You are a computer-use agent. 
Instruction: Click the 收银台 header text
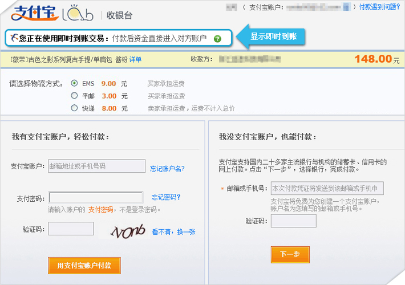click(x=120, y=15)
